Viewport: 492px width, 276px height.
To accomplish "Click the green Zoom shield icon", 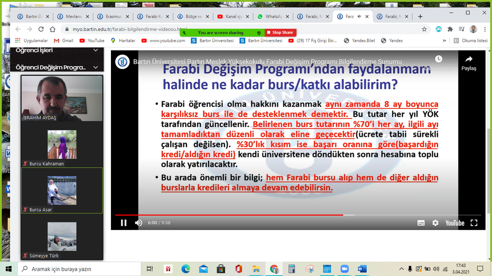I will point(259,33).
